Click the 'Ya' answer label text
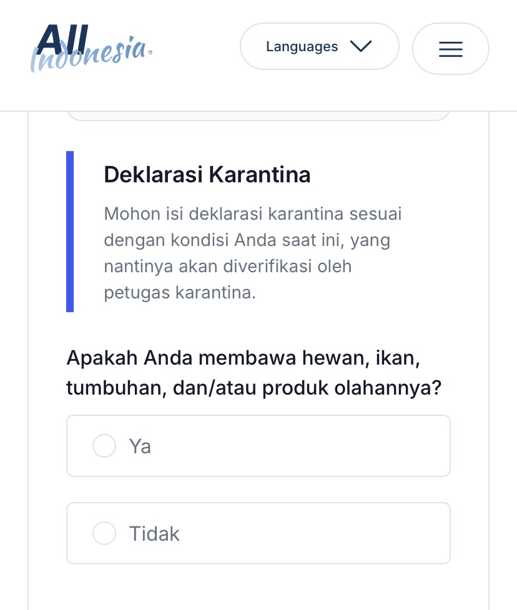This screenshot has height=610, width=517. [x=140, y=446]
